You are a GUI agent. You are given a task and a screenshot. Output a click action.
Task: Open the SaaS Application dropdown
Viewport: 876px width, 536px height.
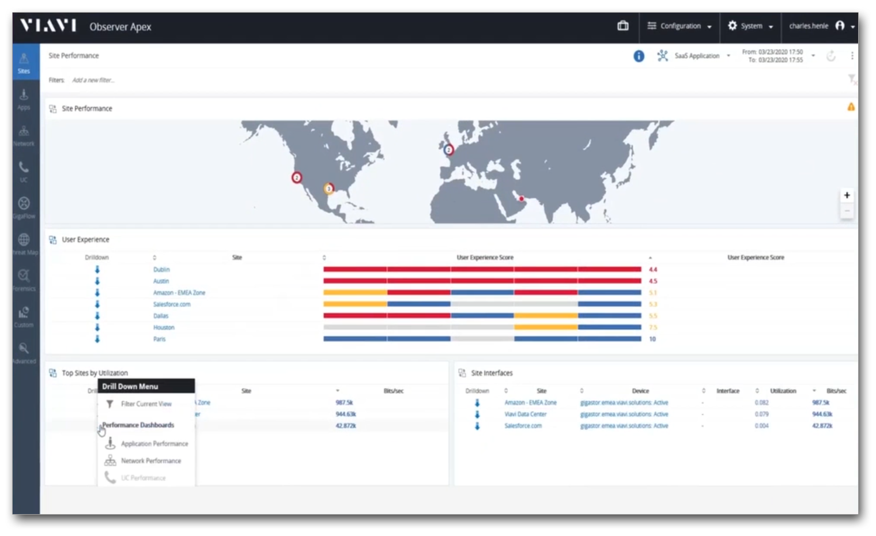coord(694,56)
